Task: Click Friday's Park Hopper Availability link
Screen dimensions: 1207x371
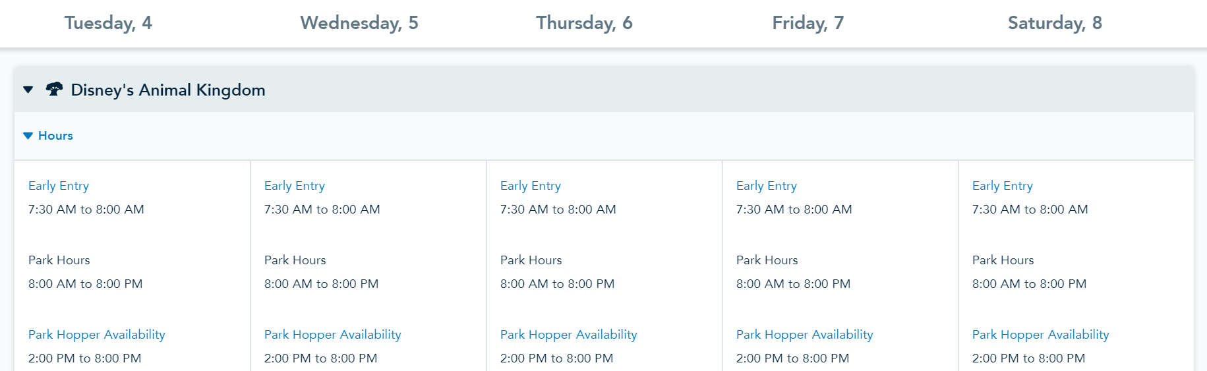Action: (805, 335)
